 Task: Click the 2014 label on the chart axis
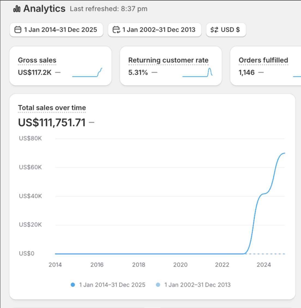click(55, 265)
